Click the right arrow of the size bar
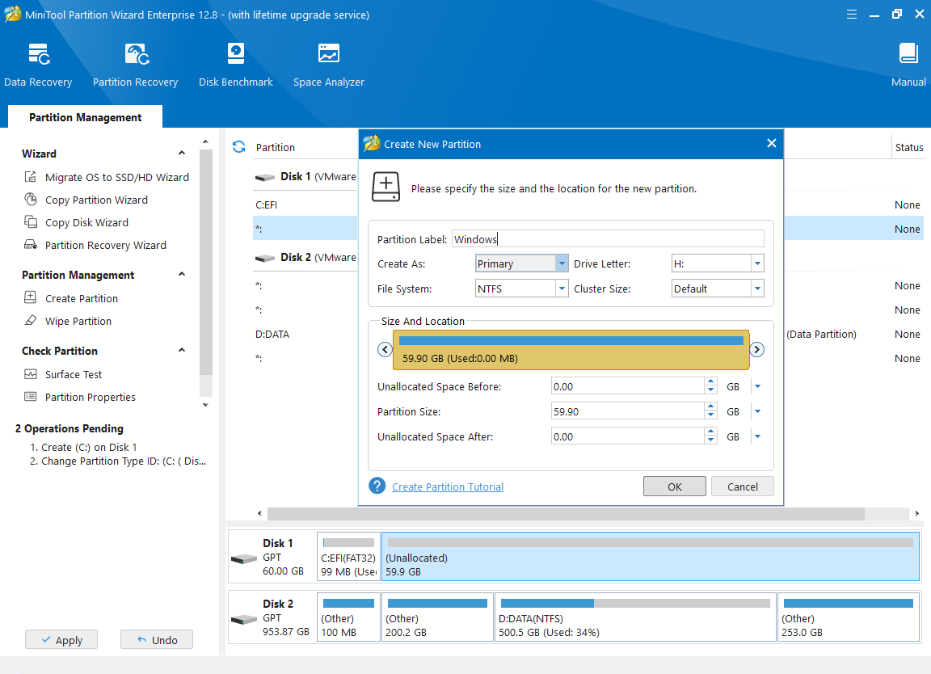 coord(756,350)
